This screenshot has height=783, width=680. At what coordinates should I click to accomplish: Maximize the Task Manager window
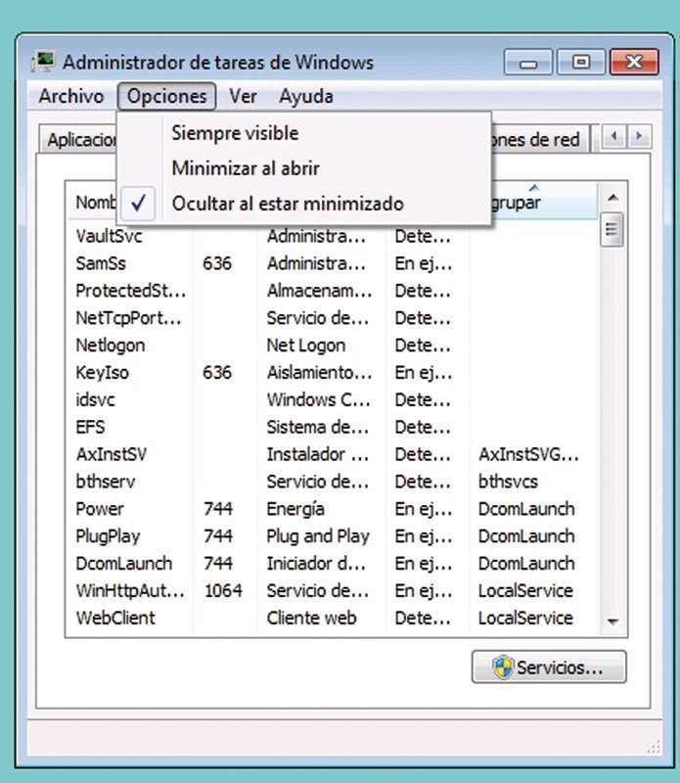pos(581,63)
